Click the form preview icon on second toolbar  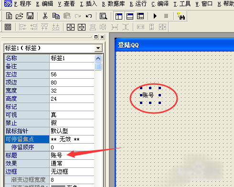pos(8,27)
